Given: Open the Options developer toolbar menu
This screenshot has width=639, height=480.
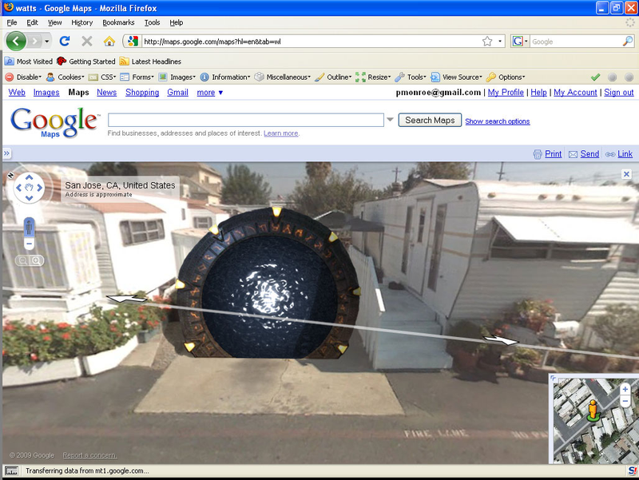Looking at the screenshot, I should coord(506,77).
